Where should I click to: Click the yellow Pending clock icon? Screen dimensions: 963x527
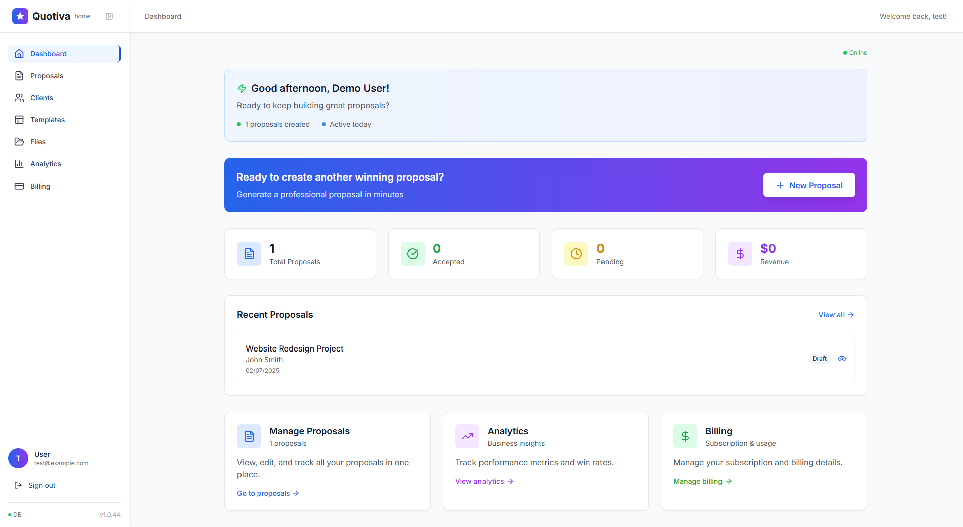(x=576, y=254)
